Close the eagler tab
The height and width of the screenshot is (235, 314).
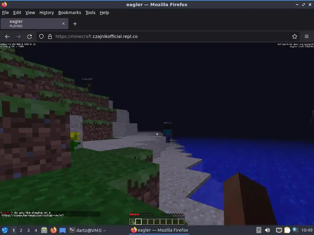click(63, 24)
